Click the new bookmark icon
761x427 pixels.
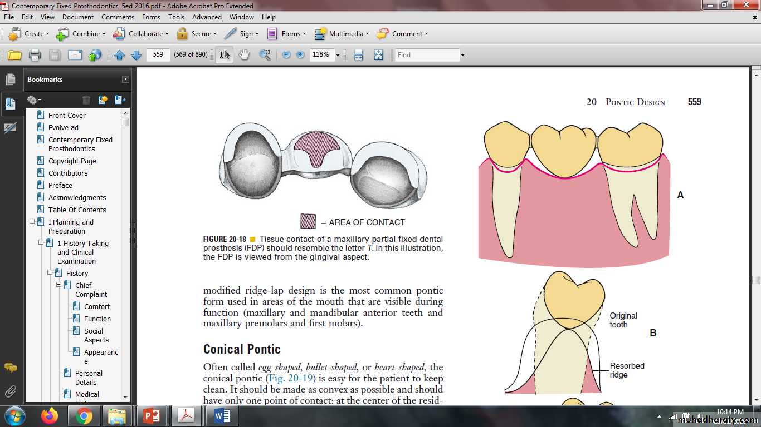[x=103, y=100]
